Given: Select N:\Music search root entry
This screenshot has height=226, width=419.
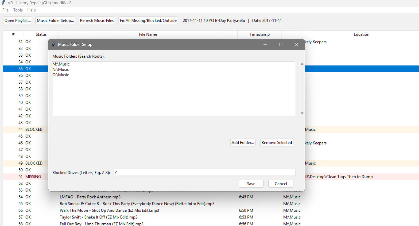Looking at the screenshot, I should 61,70.
